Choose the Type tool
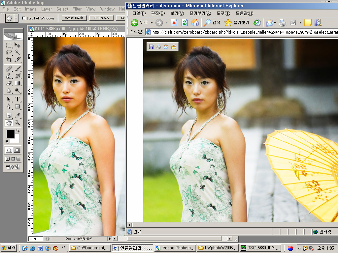The height and width of the screenshot is (253, 338). pos(17,99)
